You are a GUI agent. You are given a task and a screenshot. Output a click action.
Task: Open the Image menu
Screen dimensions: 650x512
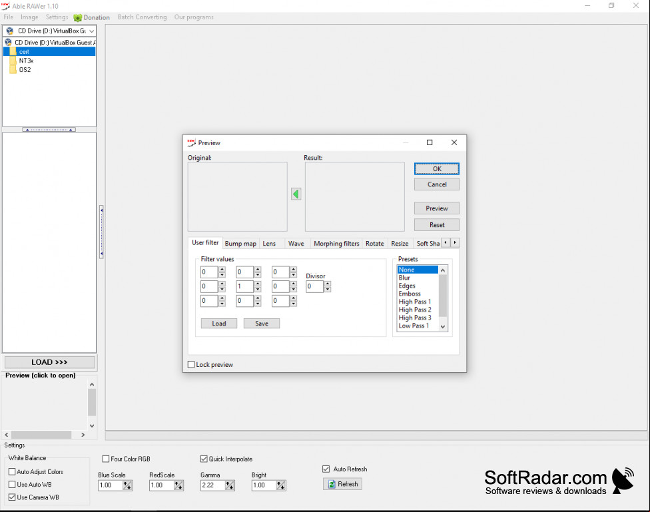click(x=29, y=17)
